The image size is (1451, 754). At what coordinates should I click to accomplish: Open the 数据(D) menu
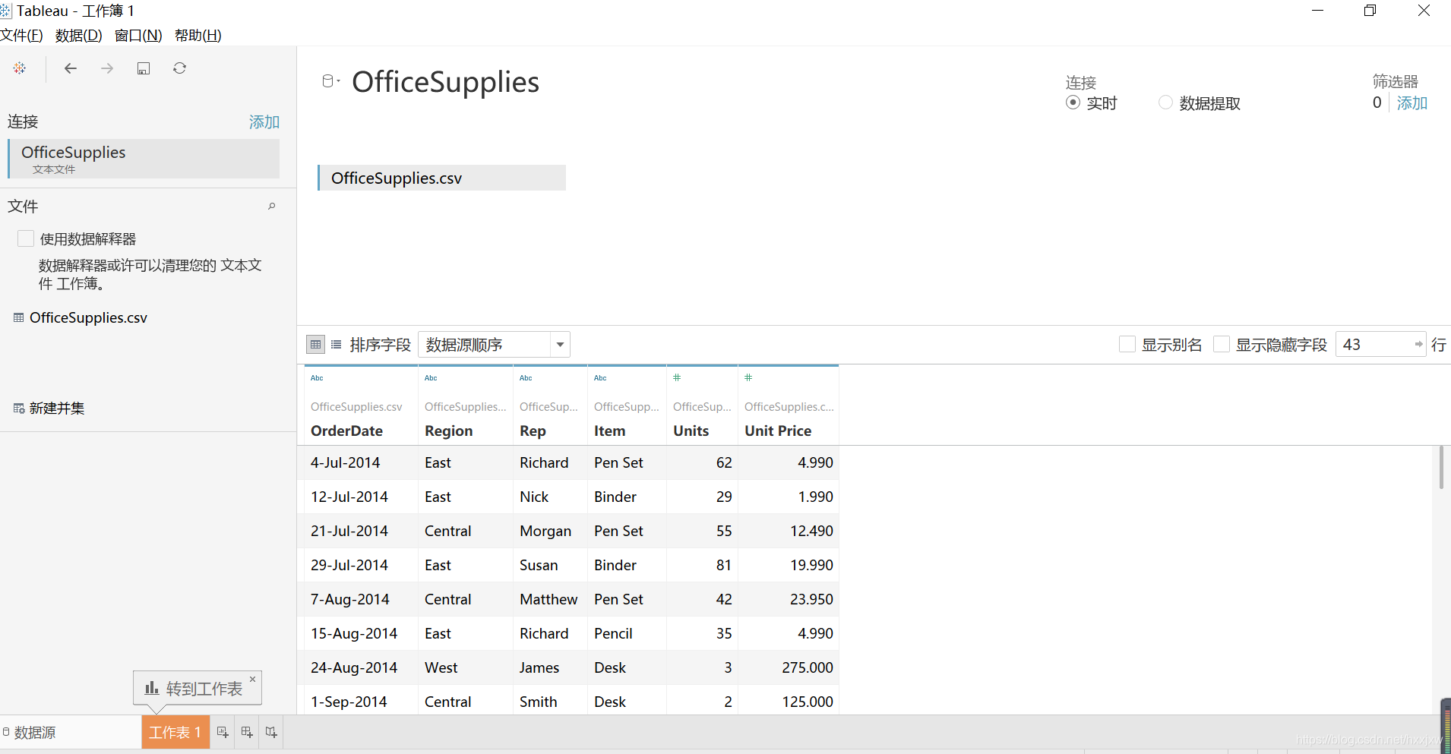79,36
